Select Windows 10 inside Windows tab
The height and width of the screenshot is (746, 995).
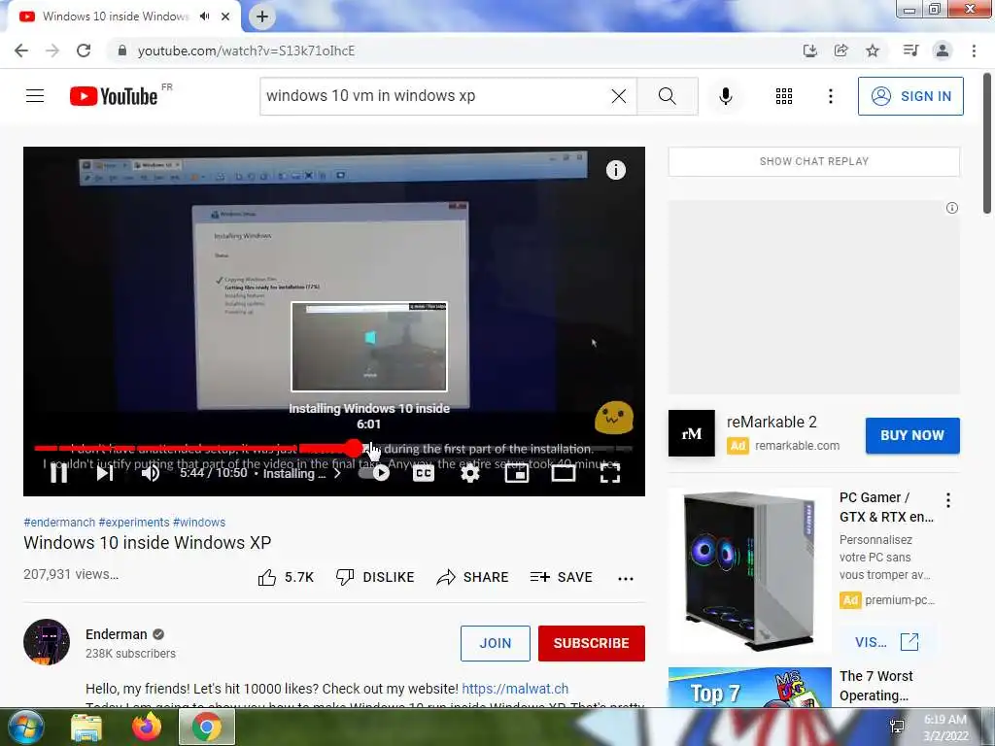pos(115,17)
